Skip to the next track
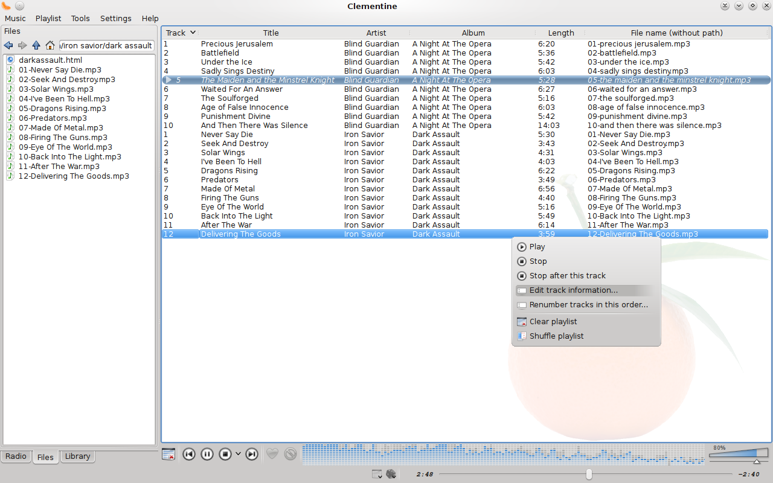Viewport: 773px width, 483px height. [x=252, y=454]
